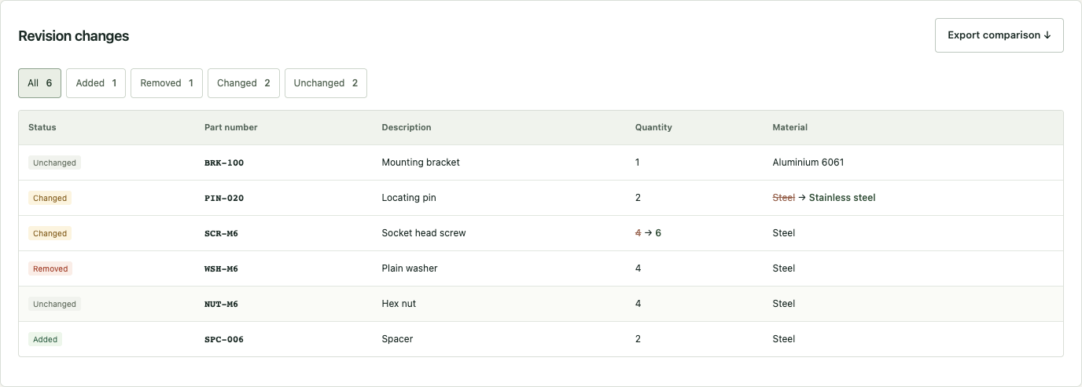Click the Revision changes heading
This screenshot has width=1082, height=387.
coord(74,36)
